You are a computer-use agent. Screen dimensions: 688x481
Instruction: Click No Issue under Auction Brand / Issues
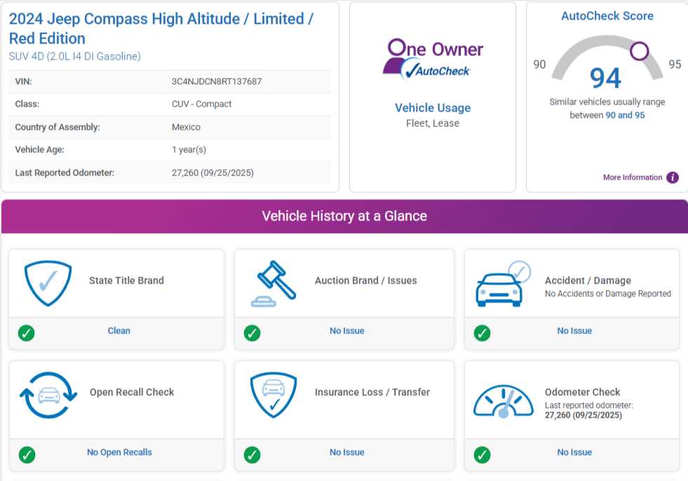[347, 331]
